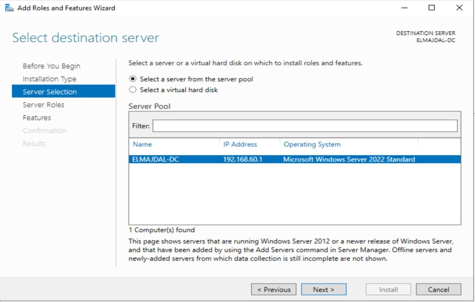475x302 pixels.
Task: Open the Features page
Action: point(36,118)
